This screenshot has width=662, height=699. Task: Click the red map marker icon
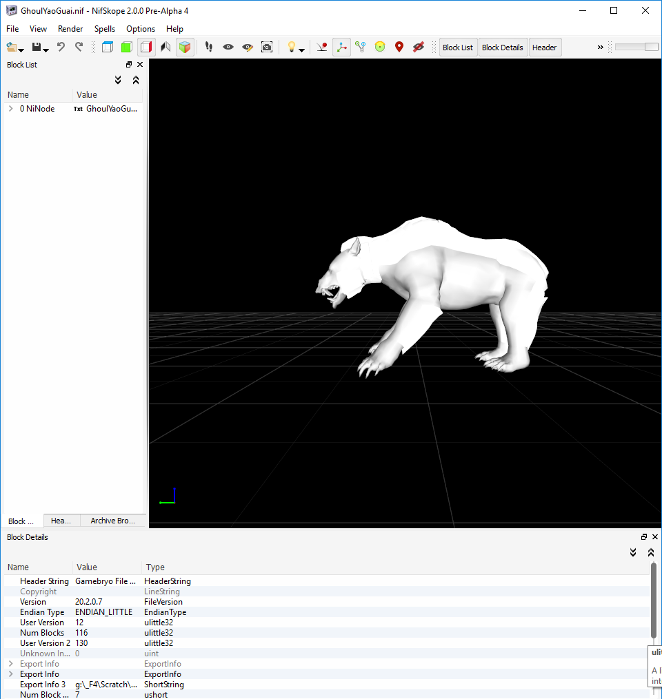click(399, 48)
